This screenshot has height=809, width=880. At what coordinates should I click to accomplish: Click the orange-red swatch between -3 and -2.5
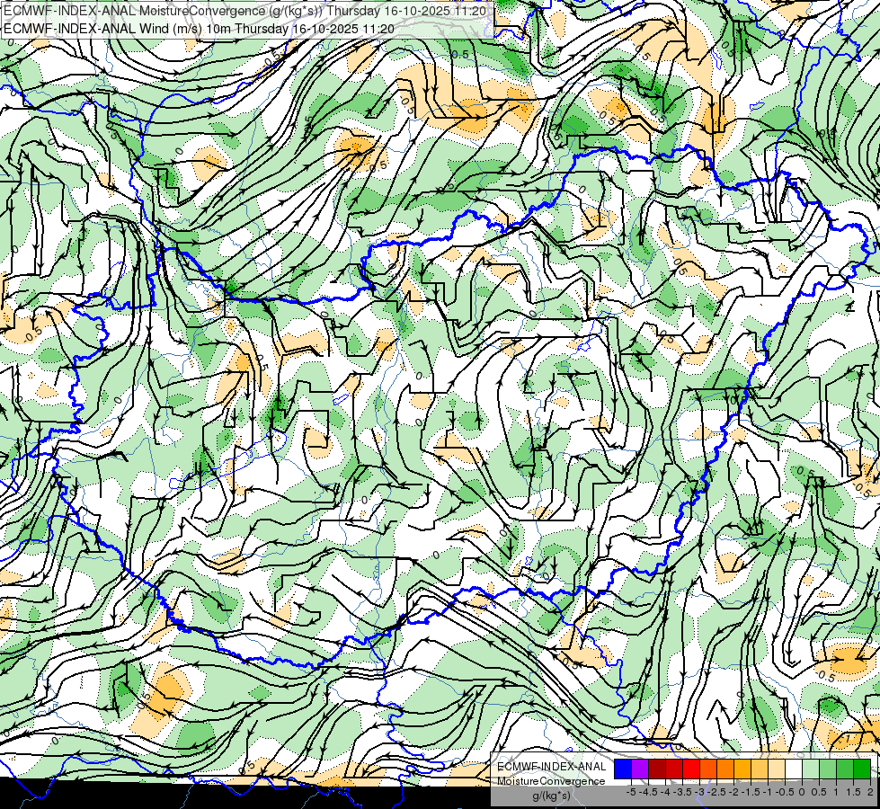[x=708, y=769]
